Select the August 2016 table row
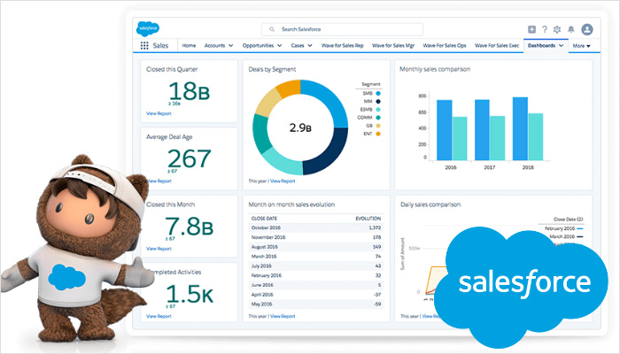Viewport: 620px width, 354px height. (316, 247)
